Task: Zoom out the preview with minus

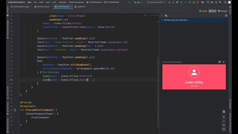Action: (224, 121)
